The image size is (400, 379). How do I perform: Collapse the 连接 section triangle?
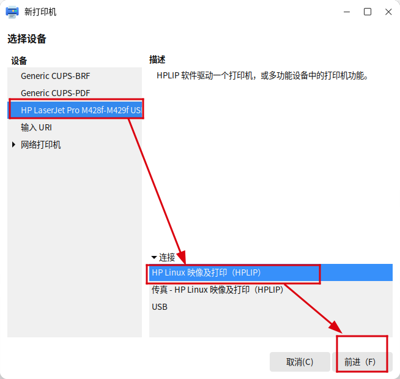(154, 258)
